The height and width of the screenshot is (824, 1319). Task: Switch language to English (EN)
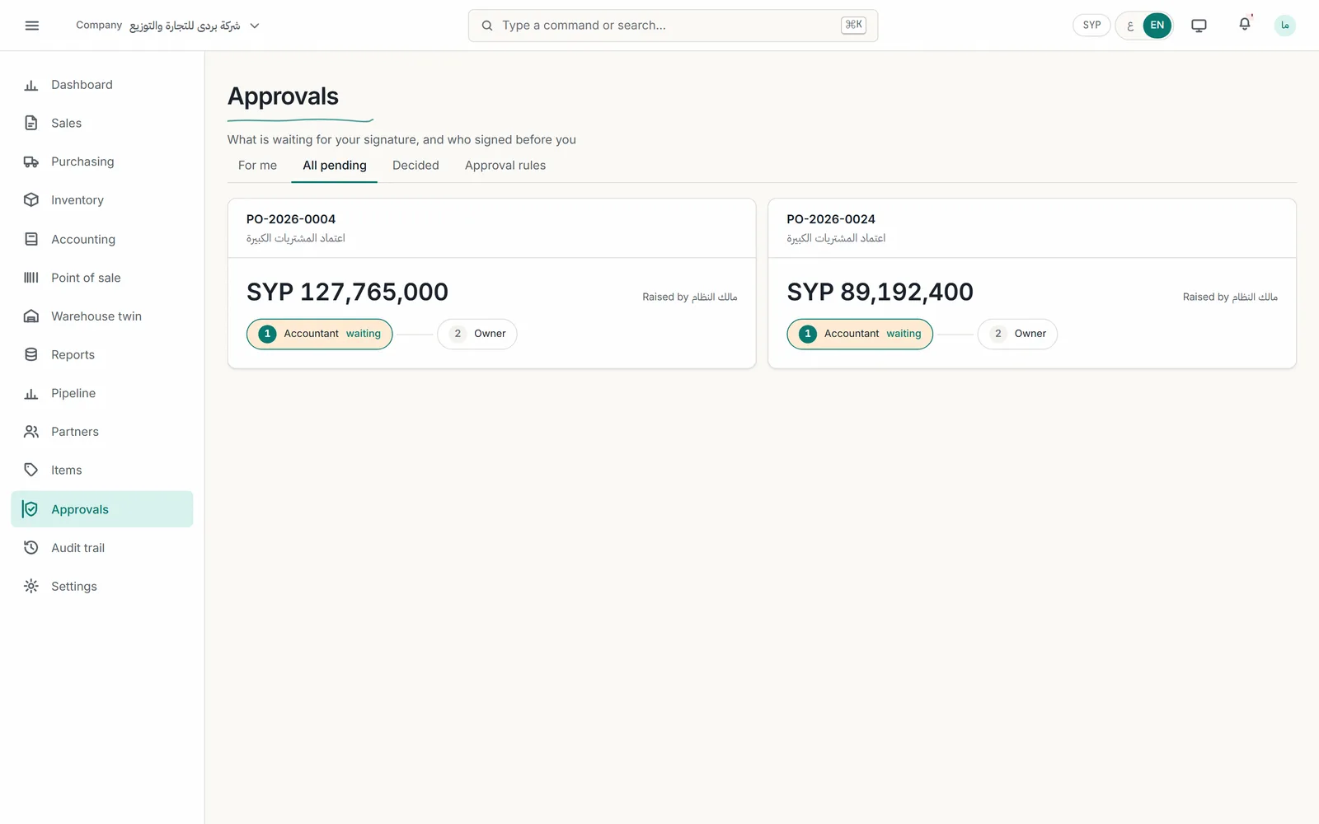tap(1157, 26)
